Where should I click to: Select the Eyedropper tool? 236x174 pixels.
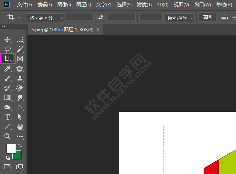tap(7, 69)
